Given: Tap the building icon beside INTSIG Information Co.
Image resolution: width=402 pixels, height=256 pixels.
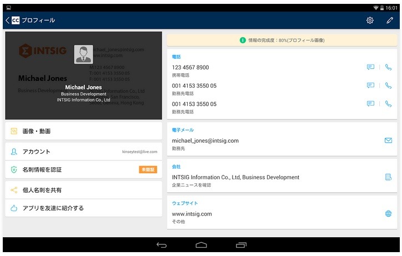Looking at the screenshot, I should [388, 177].
